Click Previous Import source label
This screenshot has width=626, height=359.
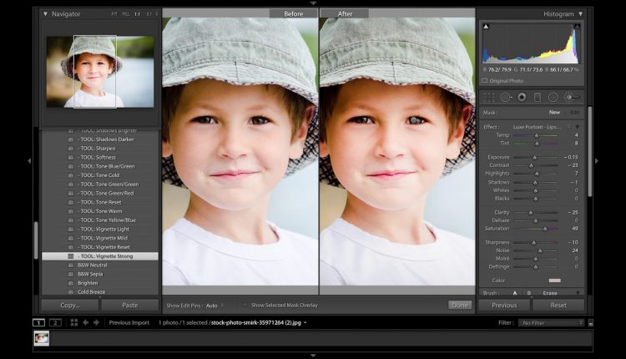[x=129, y=322]
